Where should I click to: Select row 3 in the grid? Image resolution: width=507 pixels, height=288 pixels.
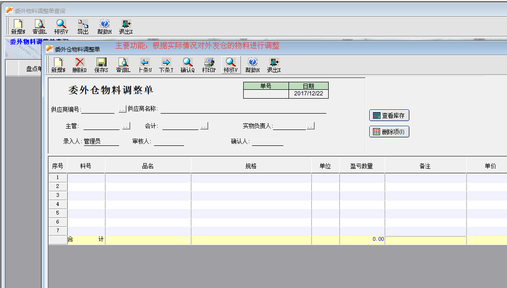[58, 195]
